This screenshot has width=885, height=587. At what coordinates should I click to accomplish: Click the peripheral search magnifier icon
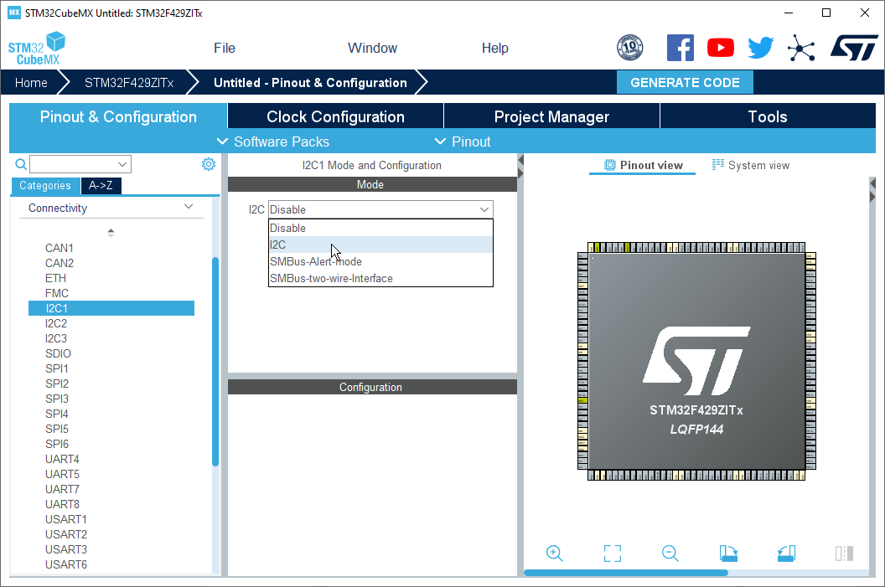tap(21, 164)
